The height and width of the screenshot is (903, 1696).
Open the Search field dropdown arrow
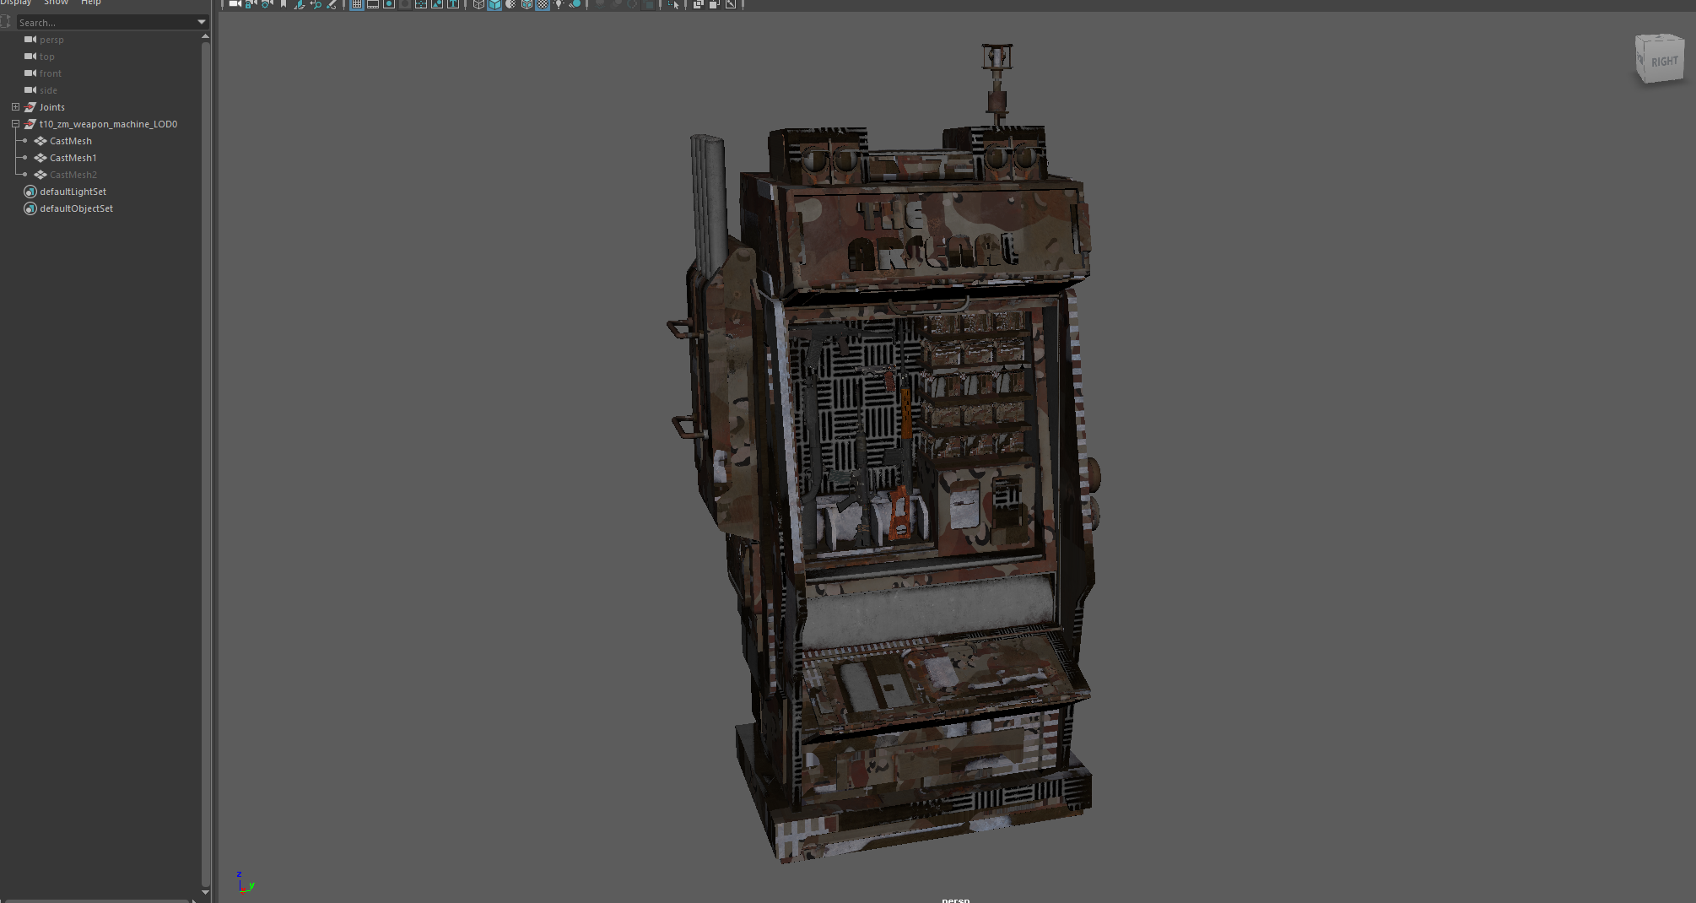click(x=202, y=22)
